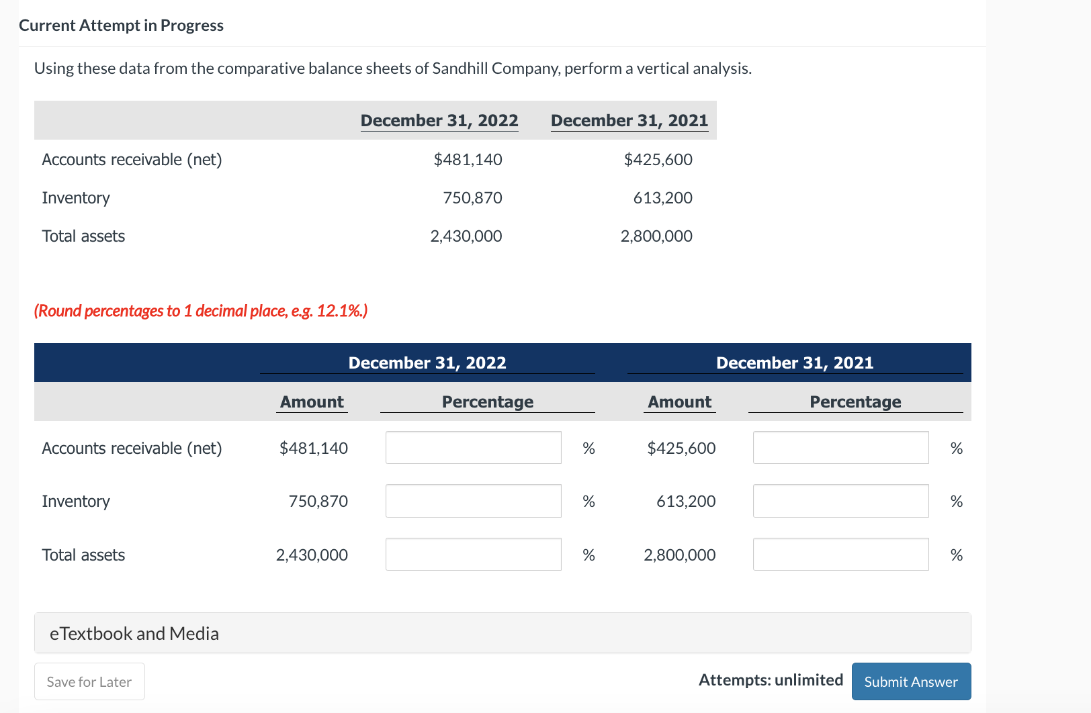Click the Inventory row label
1091x713 pixels.
(x=76, y=501)
